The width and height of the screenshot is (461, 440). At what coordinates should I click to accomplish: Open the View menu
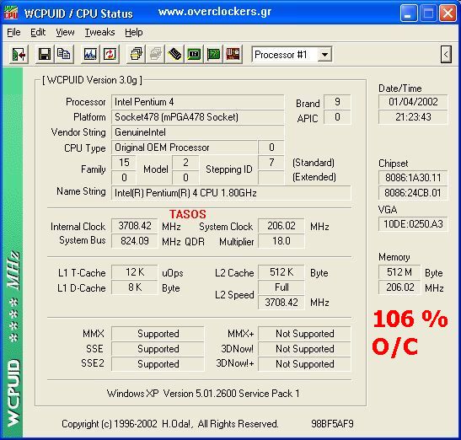point(65,32)
